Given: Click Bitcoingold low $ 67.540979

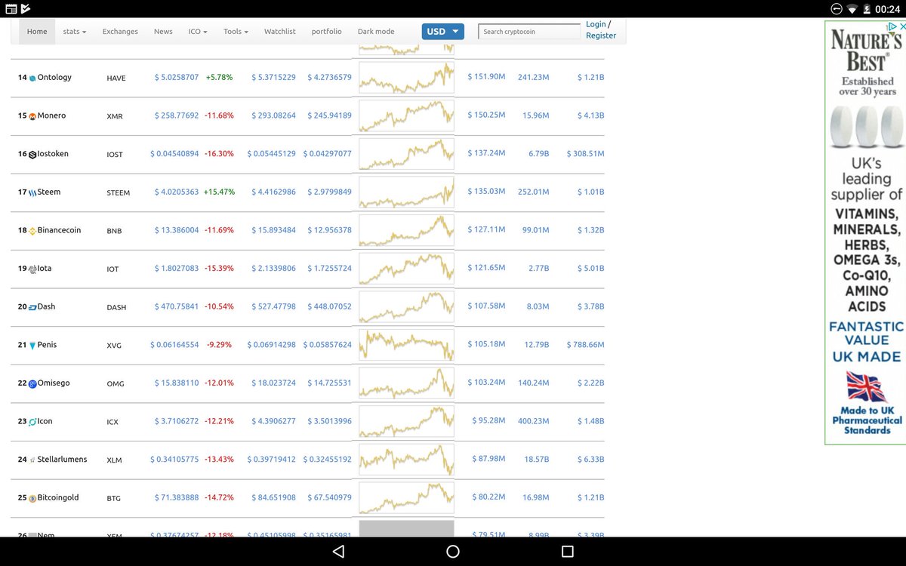Looking at the screenshot, I should (329, 497).
